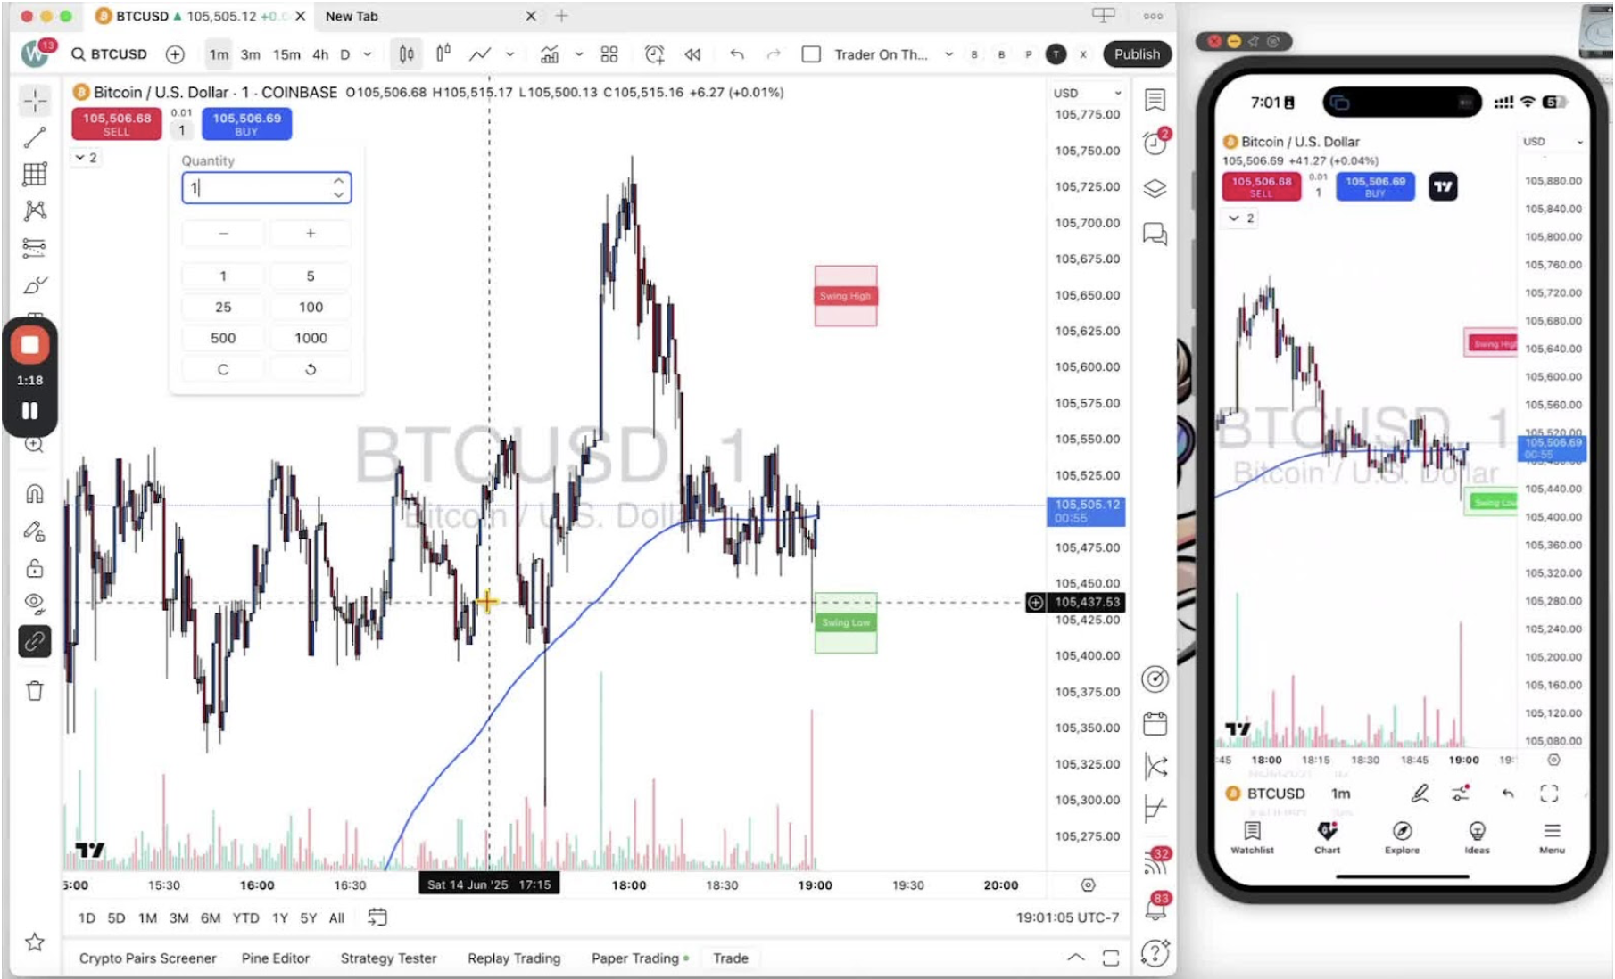Toggle magnet mode in left toolbar
The width and height of the screenshot is (1615, 979).
pos(35,493)
